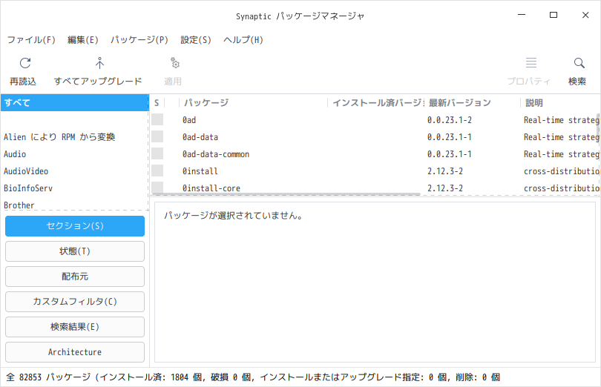Sort by 説明 column header
601x387 pixels.
click(560, 103)
